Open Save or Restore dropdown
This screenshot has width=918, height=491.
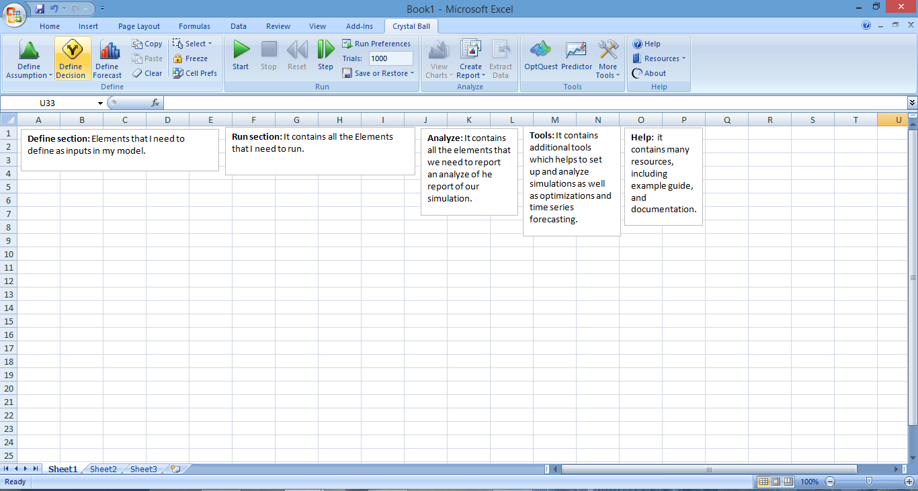(x=378, y=73)
